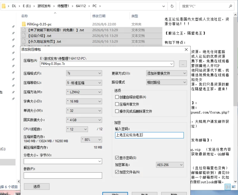Click breadcrumb 游戏发布

44,6
